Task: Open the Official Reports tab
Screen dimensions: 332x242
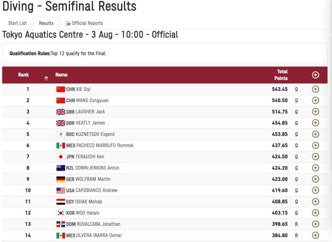Action: (84, 23)
